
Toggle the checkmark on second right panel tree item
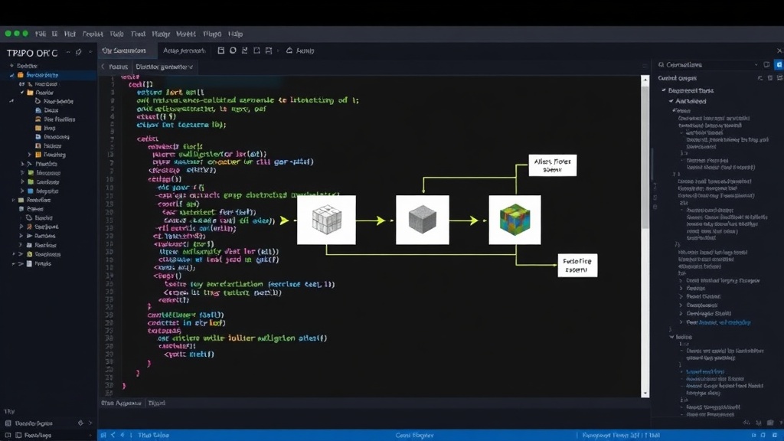pos(671,101)
